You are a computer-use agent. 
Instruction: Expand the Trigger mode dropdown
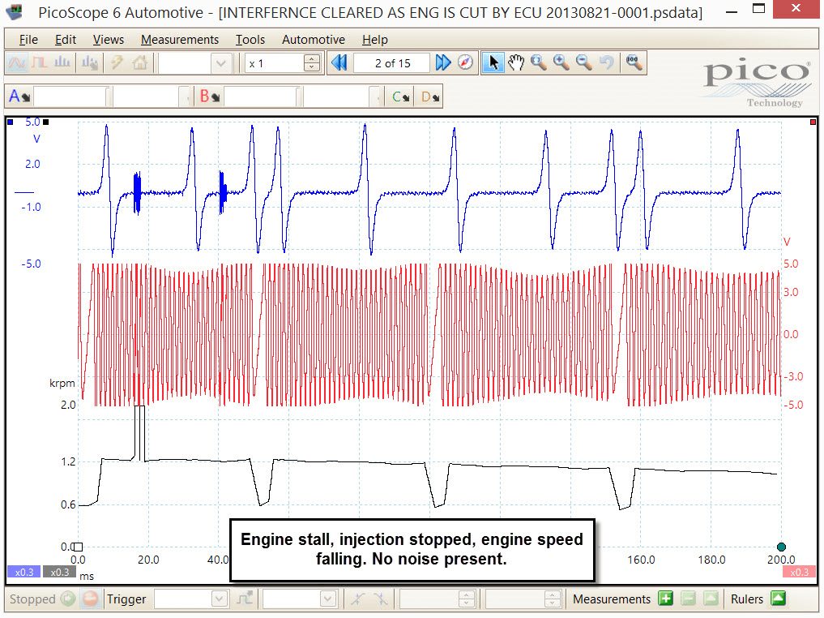[219, 599]
